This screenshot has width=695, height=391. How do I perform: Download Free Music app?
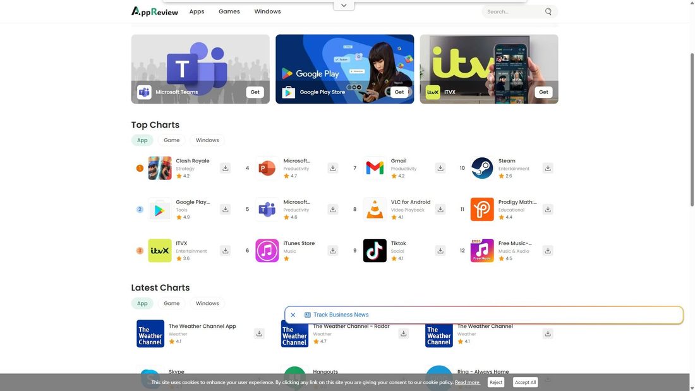(548, 251)
